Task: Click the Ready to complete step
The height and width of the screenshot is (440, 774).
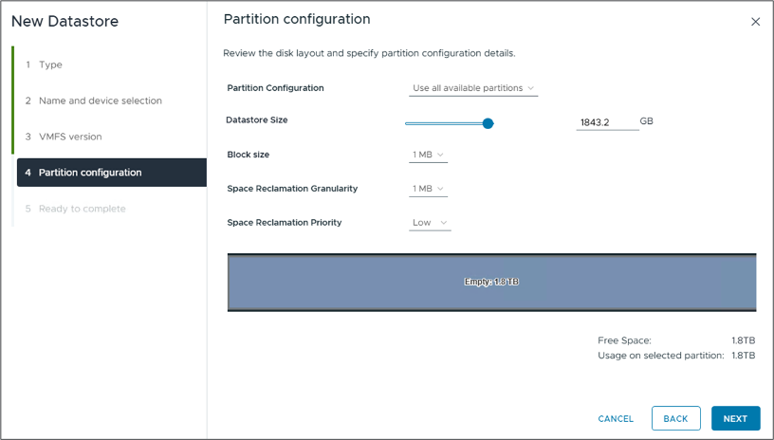Action: click(x=82, y=209)
